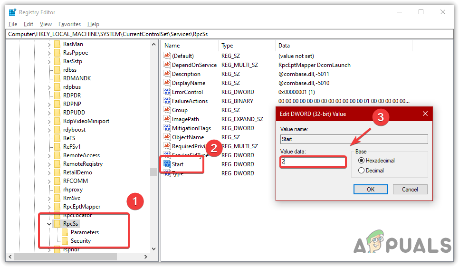This screenshot has height=267, width=459.
Task: Click the Registry Editor app icon in title bar
Action: coord(12,12)
